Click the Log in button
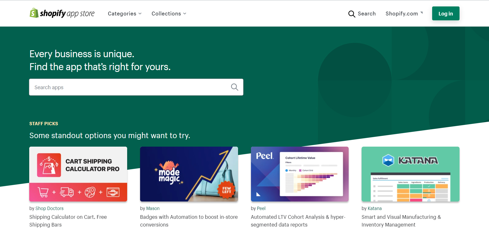 click(x=446, y=13)
